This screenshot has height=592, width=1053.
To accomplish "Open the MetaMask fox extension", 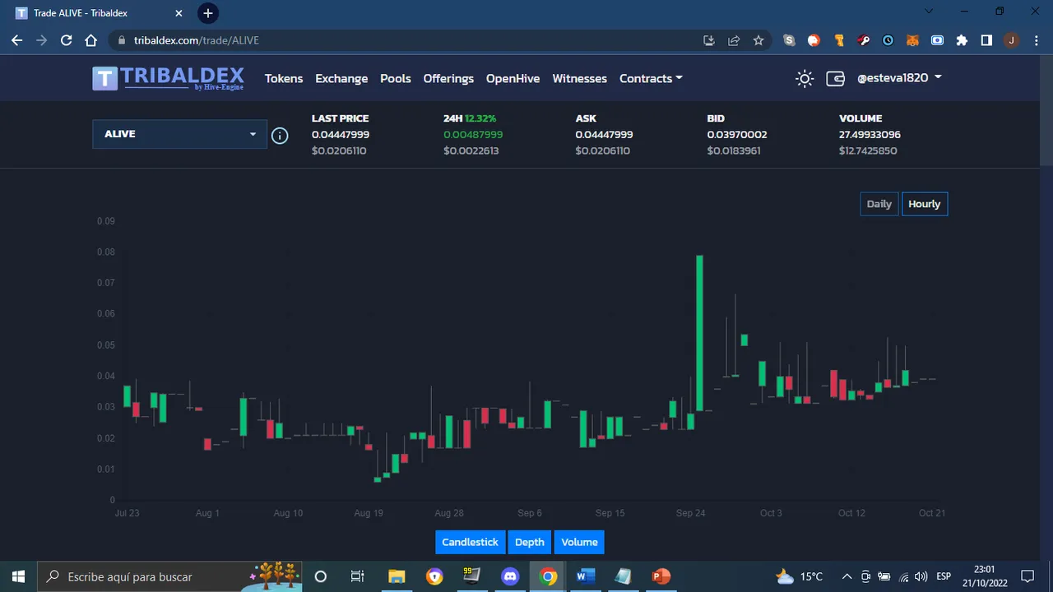I will point(912,40).
